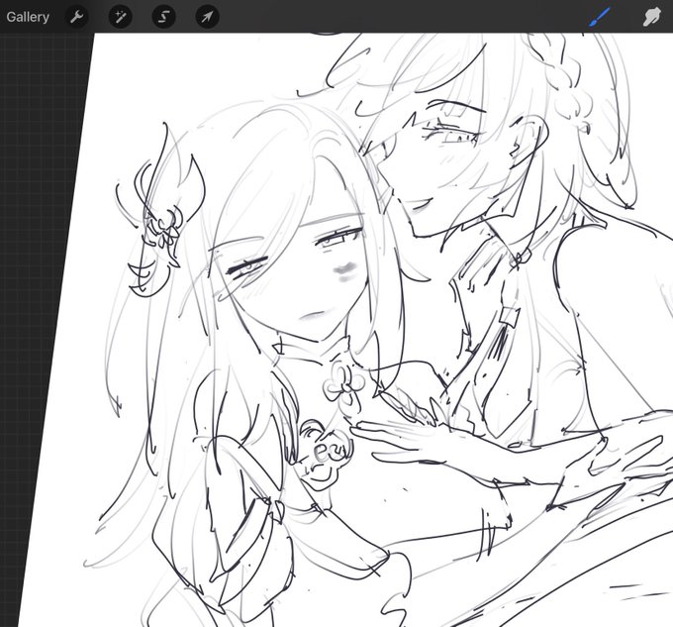This screenshot has height=627, width=673.
Task: Open the Adjustments magic wand menu
Action: click(120, 17)
